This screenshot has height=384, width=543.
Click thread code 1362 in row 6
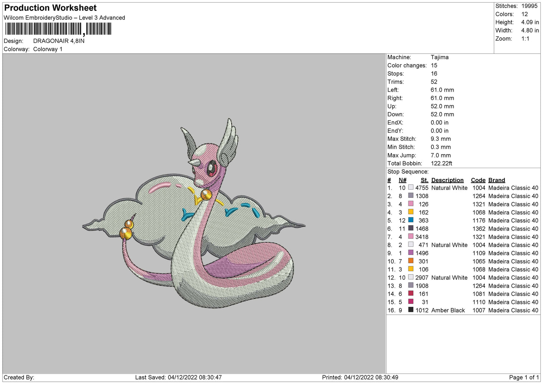(x=479, y=229)
